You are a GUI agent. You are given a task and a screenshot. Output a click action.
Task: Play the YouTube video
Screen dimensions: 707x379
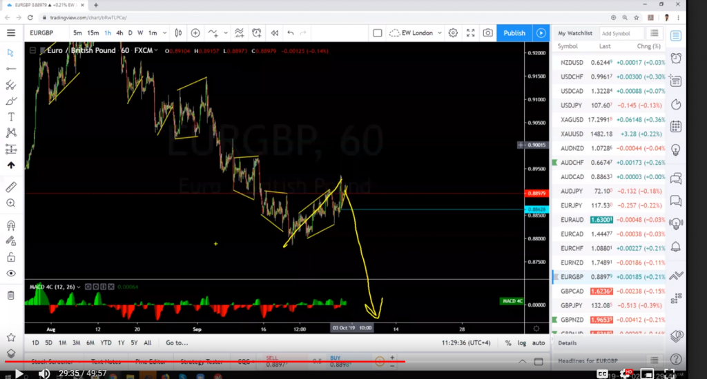(19, 373)
